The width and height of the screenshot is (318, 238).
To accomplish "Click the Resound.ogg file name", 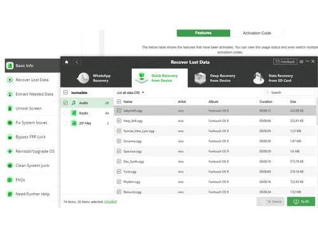I will click(x=132, y=192).
